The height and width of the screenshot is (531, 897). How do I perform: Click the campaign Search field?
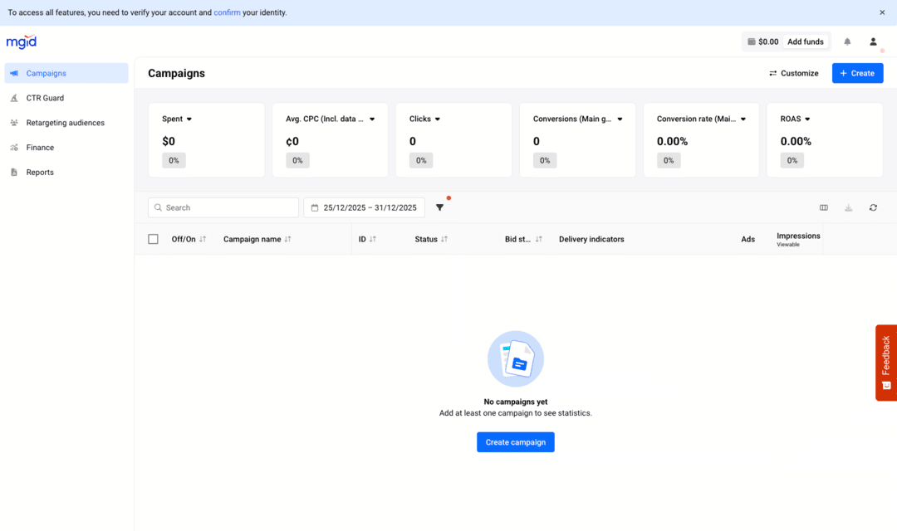[x=223, y=207]
